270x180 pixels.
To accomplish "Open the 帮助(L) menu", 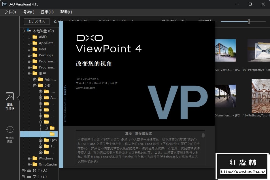I will (66, 12).
